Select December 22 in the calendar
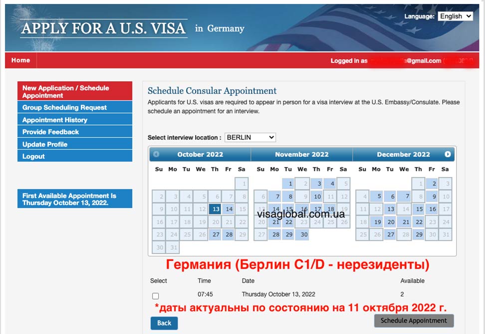Viewport: 485px width, 334px height. pos(419,221)
